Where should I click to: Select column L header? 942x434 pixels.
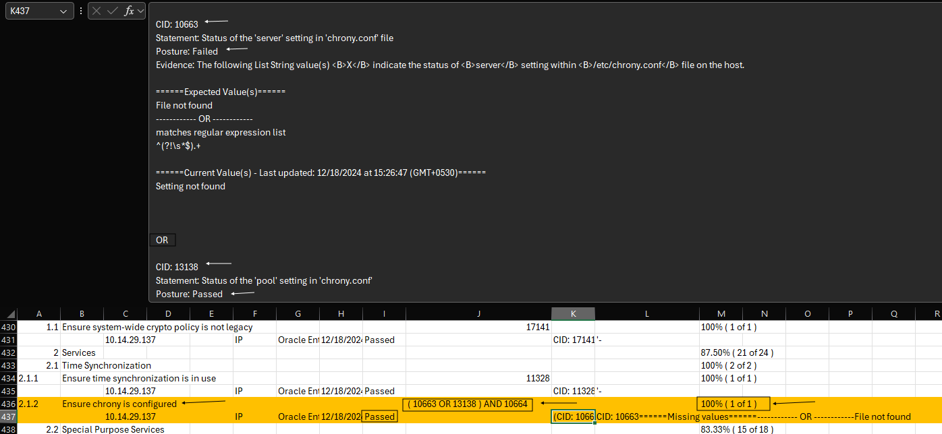click(647, 314)
